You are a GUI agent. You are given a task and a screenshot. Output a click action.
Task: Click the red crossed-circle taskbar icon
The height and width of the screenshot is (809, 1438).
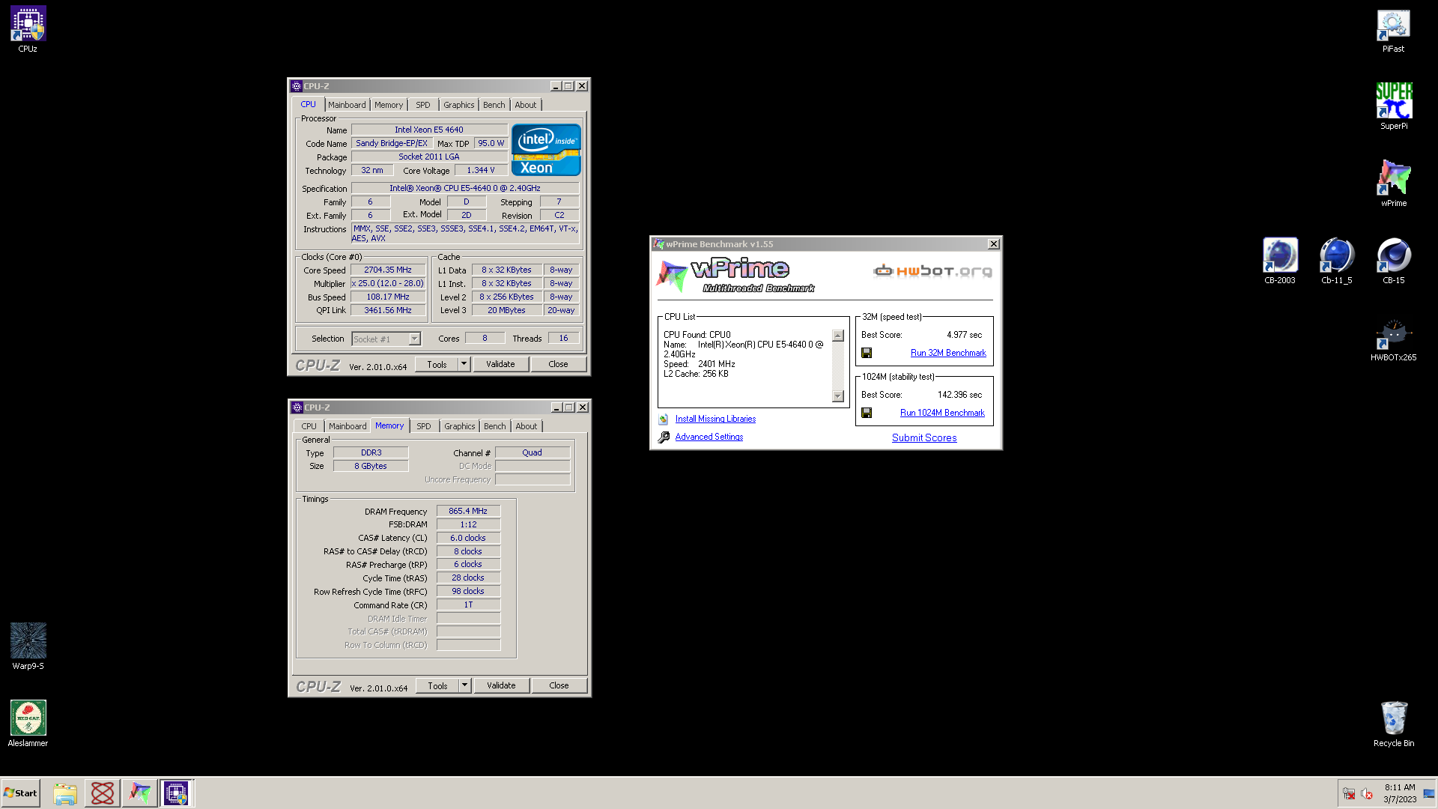[x=103, y=793]
